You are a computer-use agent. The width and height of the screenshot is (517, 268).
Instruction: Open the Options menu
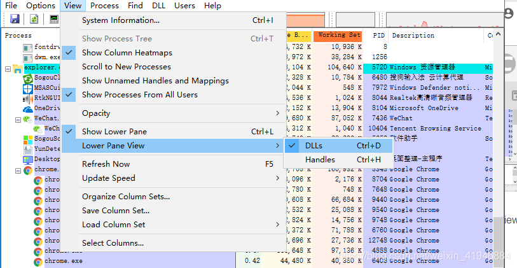41,6
